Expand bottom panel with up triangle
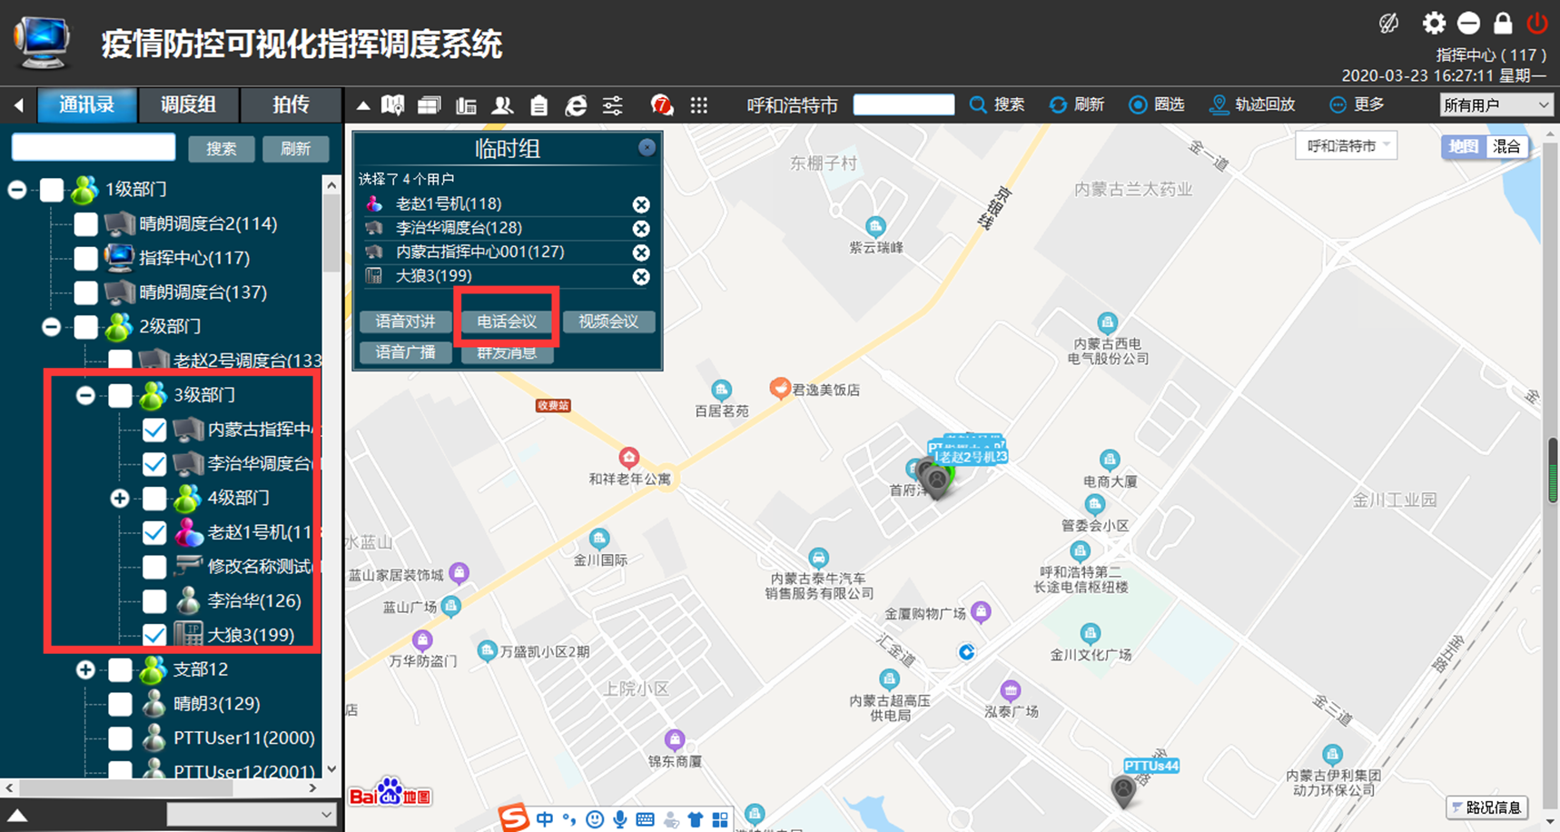The image size is (1560, 832). (17, 815)
